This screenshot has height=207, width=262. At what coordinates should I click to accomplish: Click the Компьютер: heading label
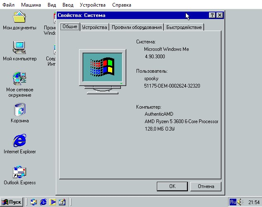tap(149, 107)
